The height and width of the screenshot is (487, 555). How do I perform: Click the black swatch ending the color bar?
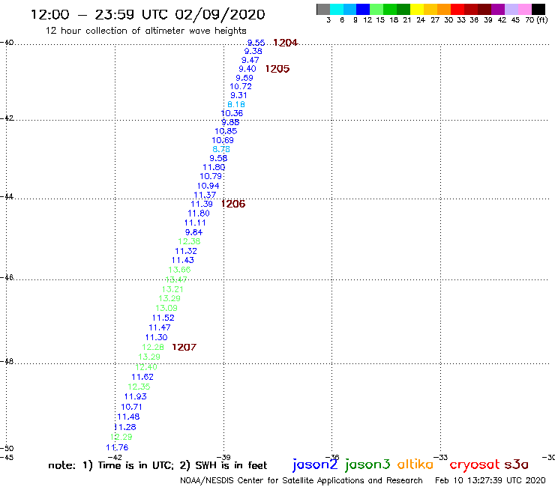538,9
